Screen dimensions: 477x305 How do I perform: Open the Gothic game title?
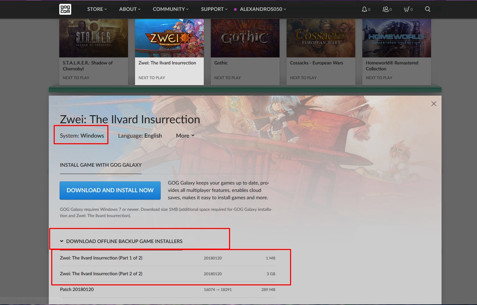pyautogui.click(x=221, y=63)
